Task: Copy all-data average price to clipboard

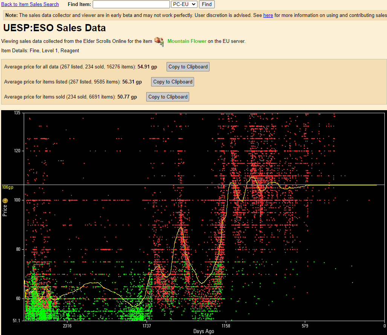Action: pos(188,67)
